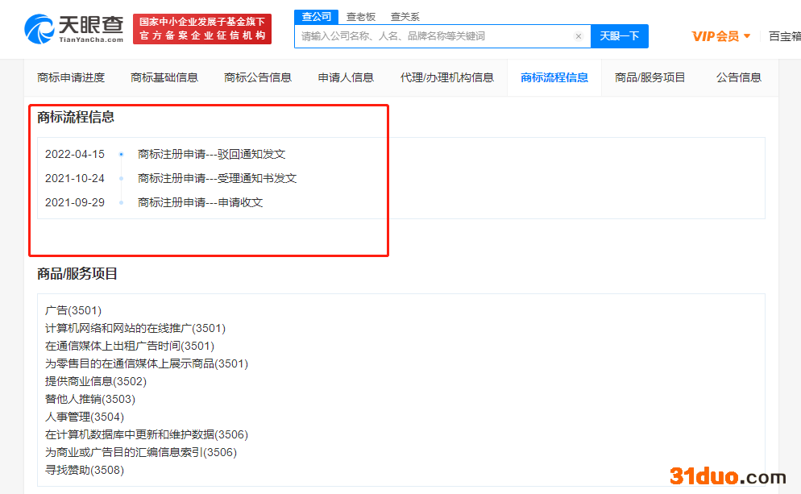Open the 百宝箱 menu
The height and width of the screenshot is (494, 801).
(x=784, y=36)
